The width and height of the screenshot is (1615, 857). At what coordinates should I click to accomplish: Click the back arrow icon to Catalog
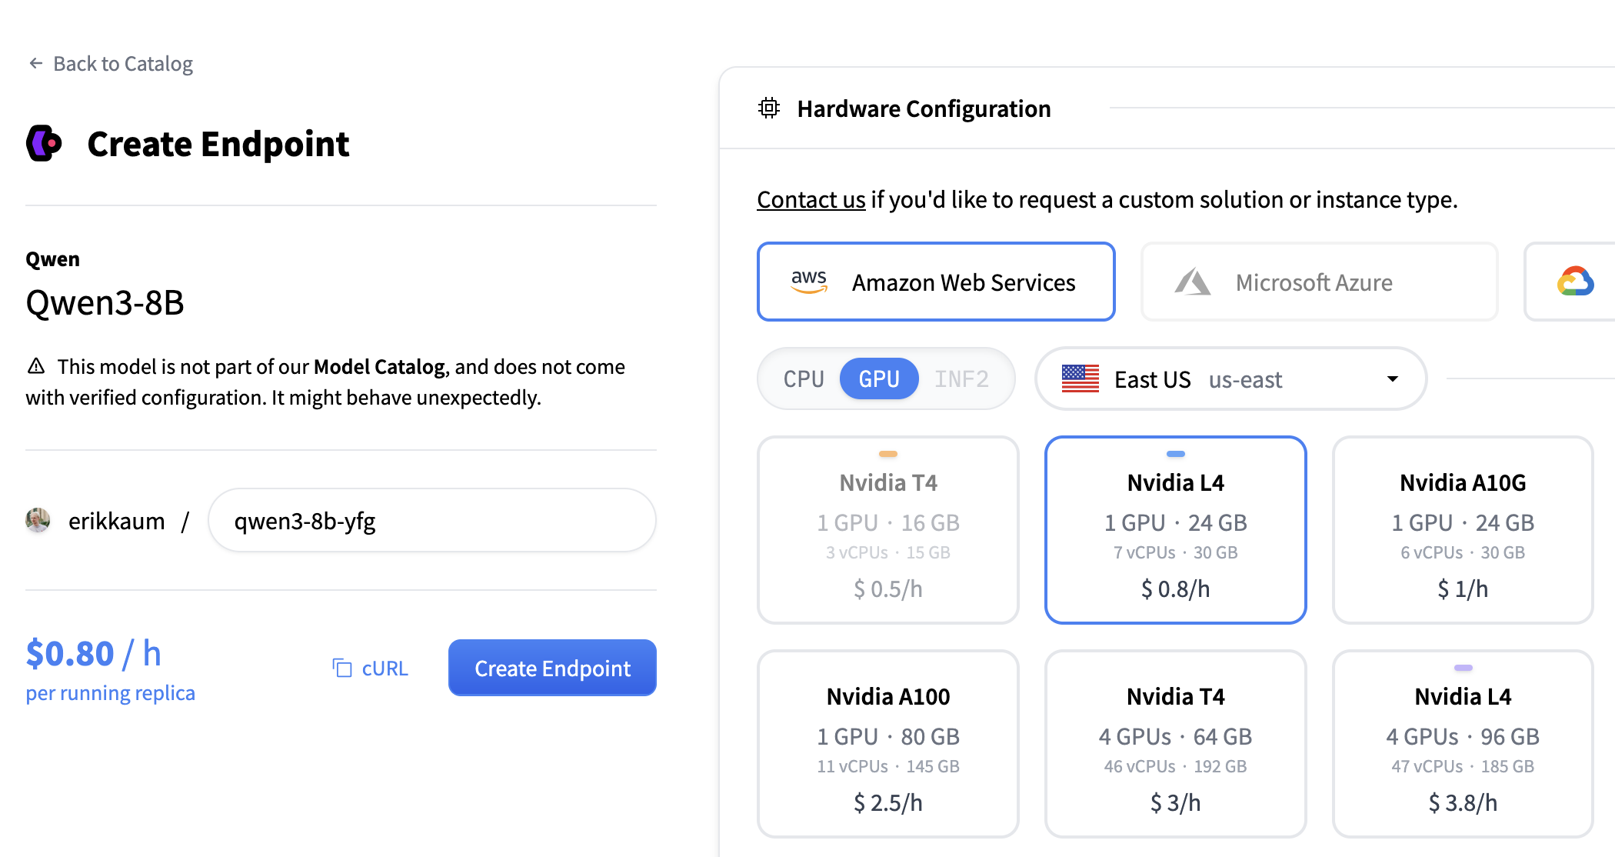pos(35,63)
